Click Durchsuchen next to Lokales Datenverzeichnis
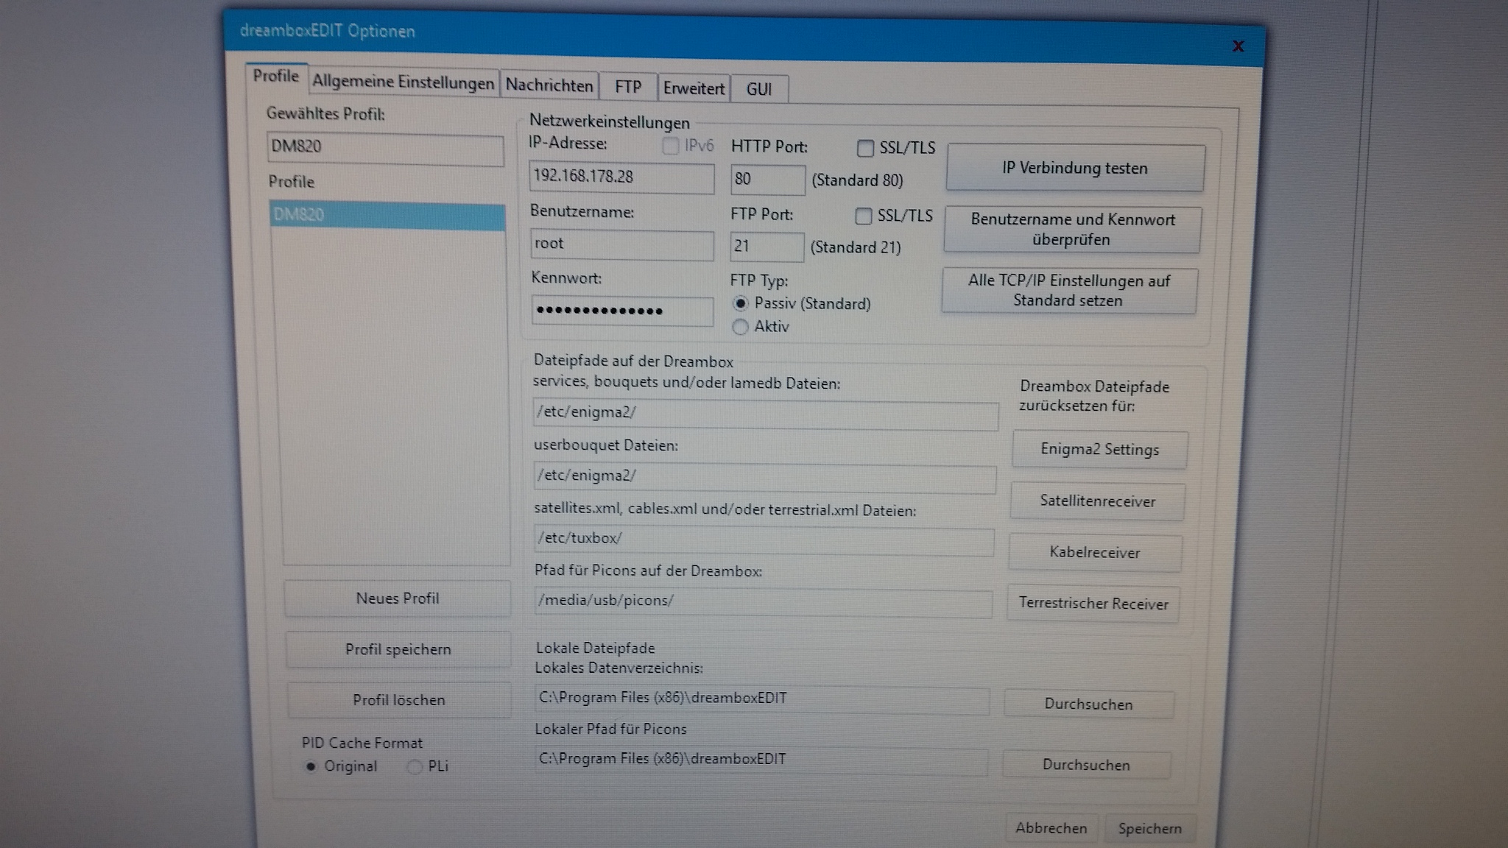This screenshot has width=1508, height=848. point(1088,704)
